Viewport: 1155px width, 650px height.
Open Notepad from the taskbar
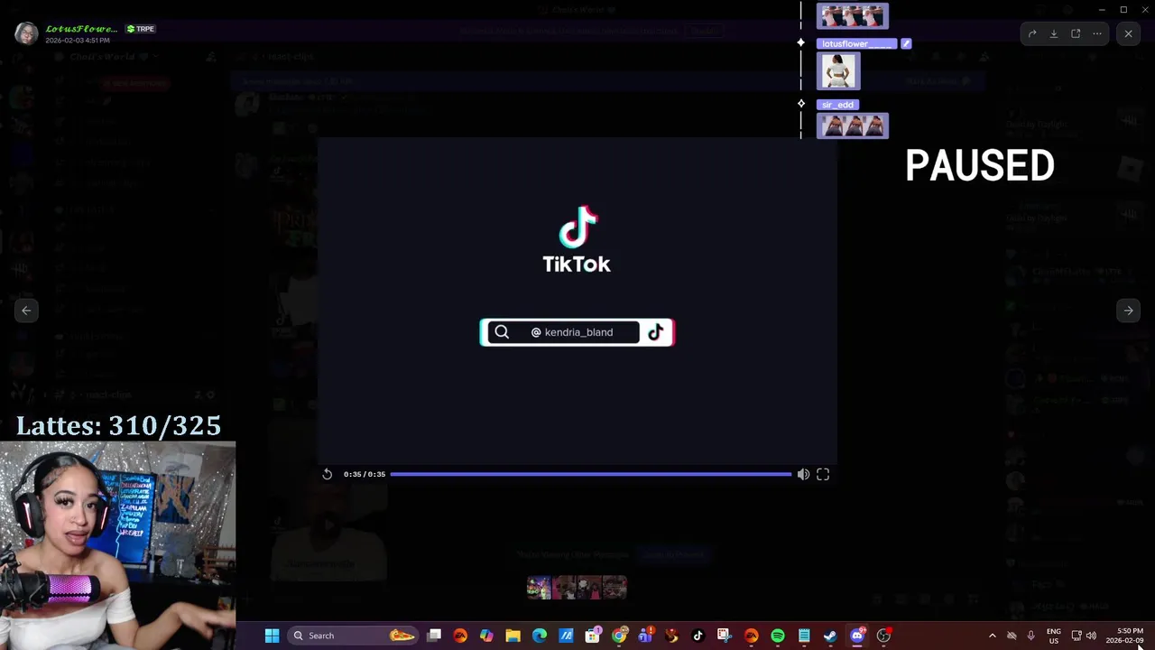(x=804, y=636)
